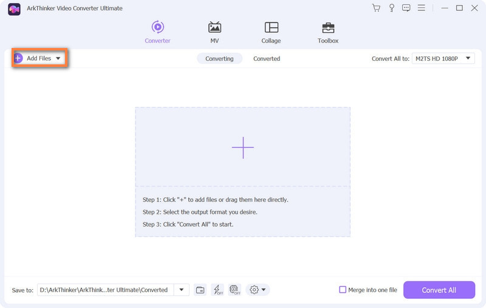Toggle the lightning acceleration OFF icon
The width and height of the screenshot is (486, 308).
click(x=217, y=290)
